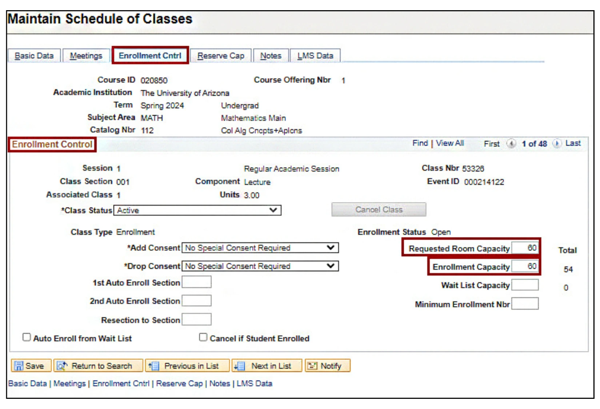This screenshot has height=409, width=600.
Task: Click the bottom Basic Data link
Action: 28,384
